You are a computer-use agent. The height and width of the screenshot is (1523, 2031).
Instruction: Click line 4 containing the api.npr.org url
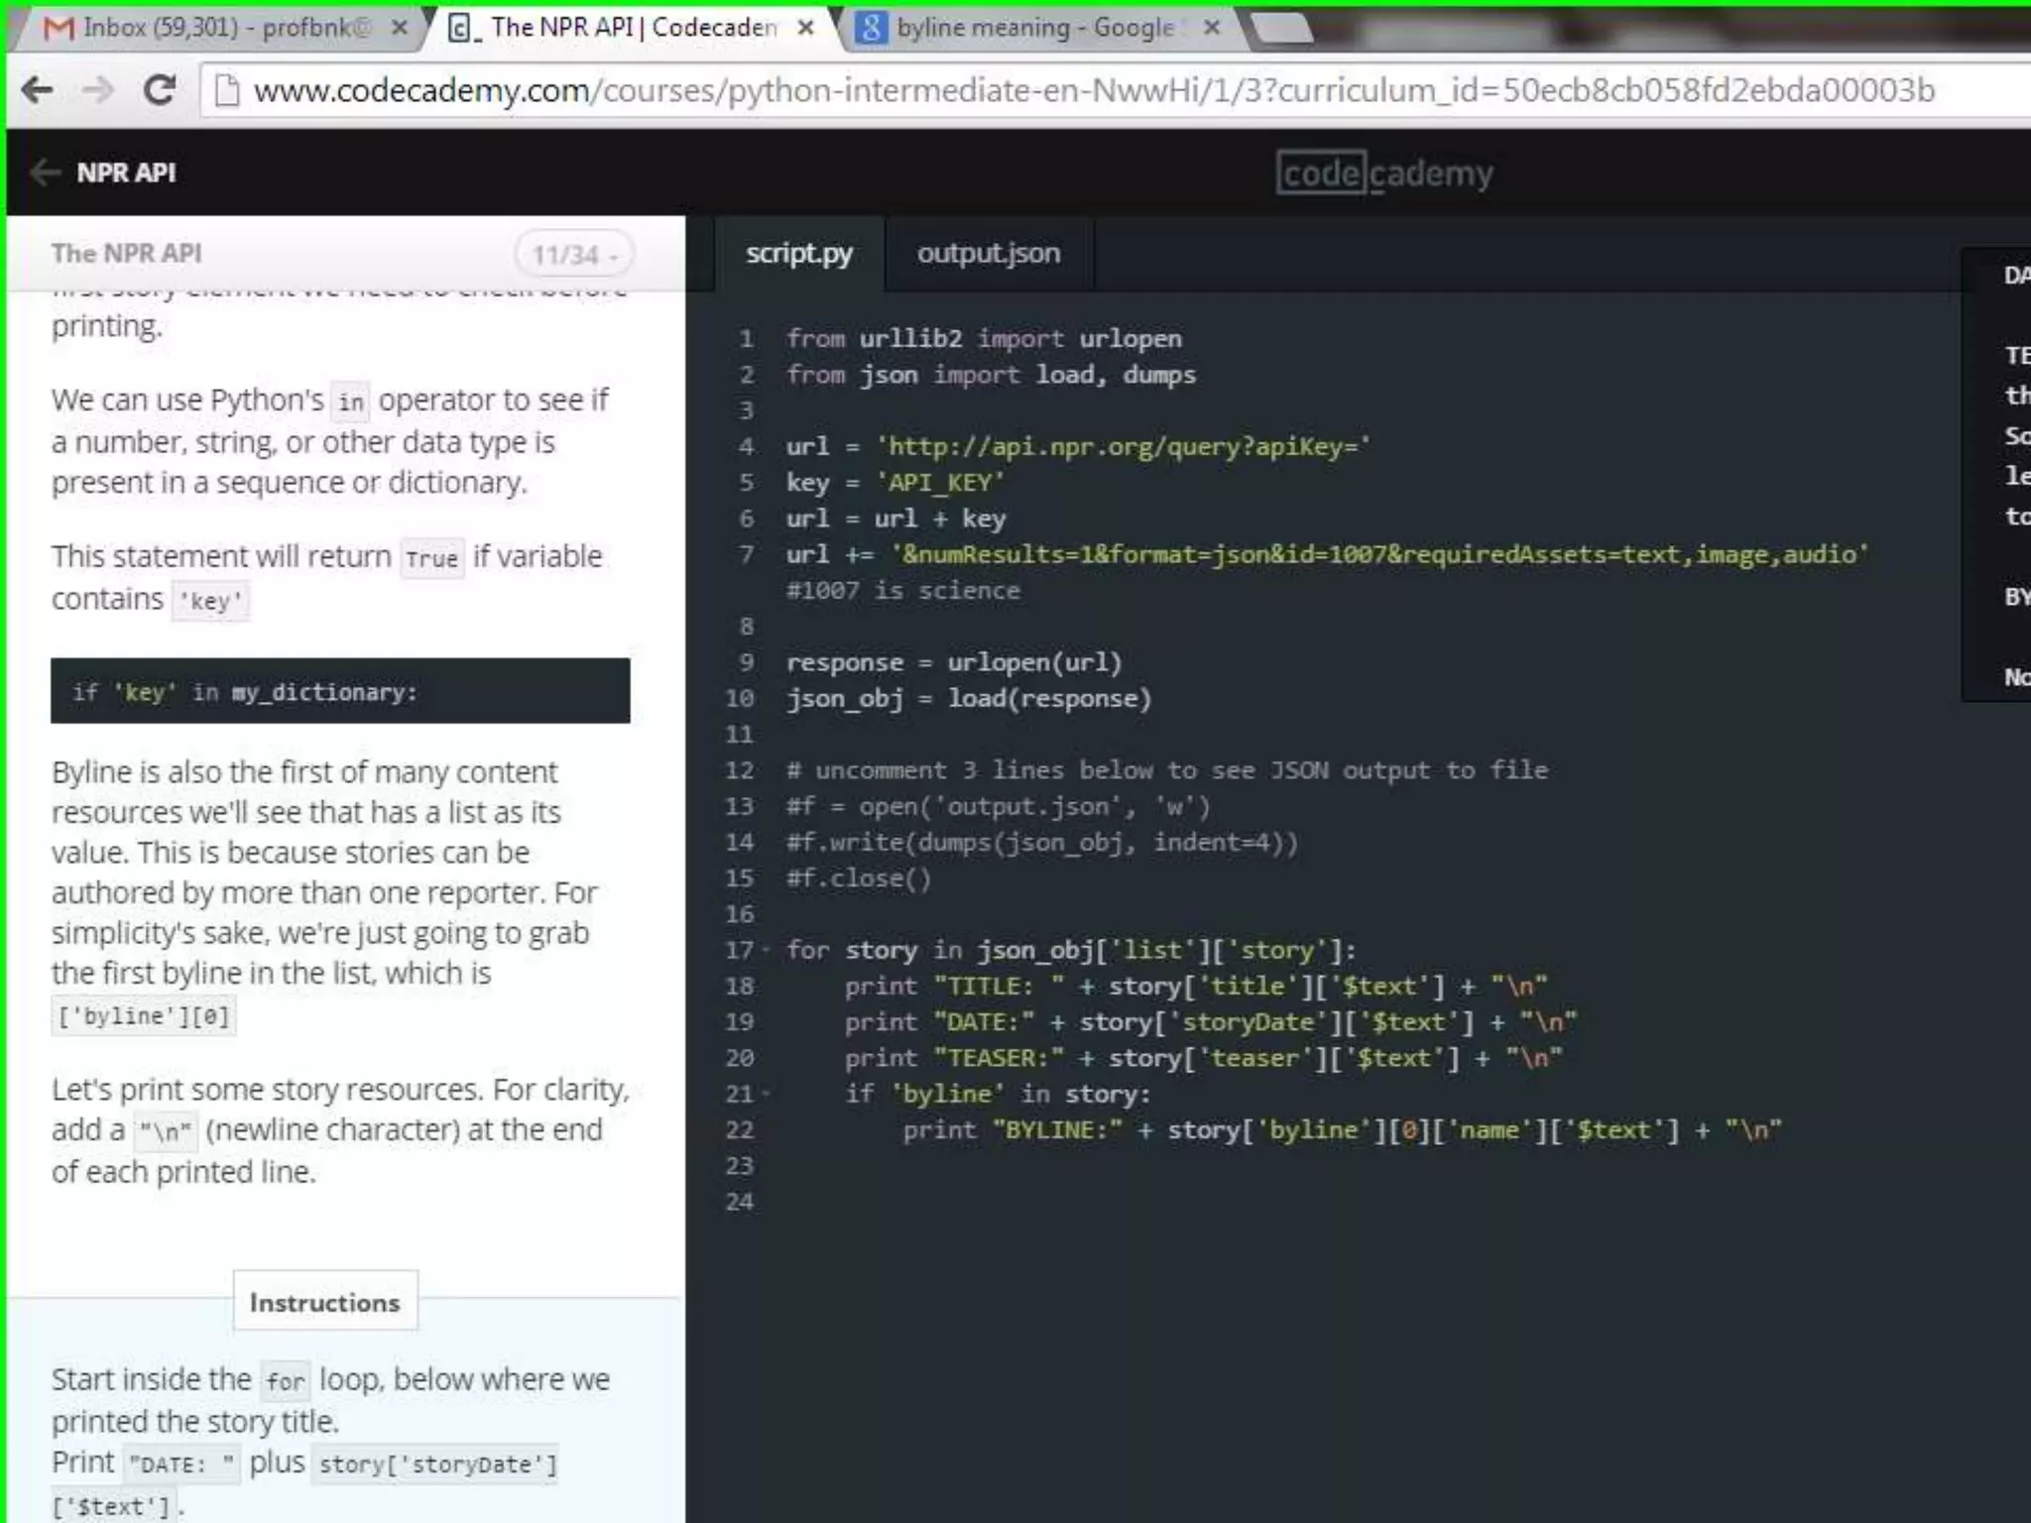1078,447
